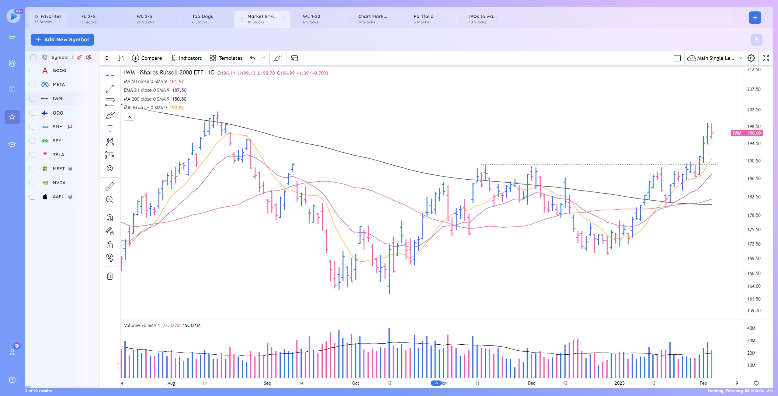This screenshot has height=396, width=778.
Task: Add a new watchlist with plus button
Action: click(x=755, y=18)
